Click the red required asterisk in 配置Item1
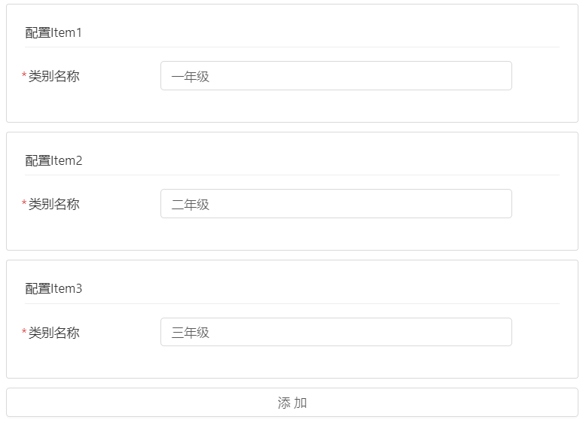Image resolution: width=586 pixels, height=423 pixels. pos(24,76)
